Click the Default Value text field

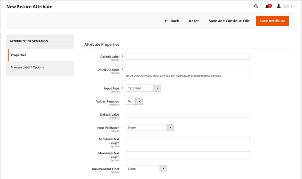[x=188, y=114]
